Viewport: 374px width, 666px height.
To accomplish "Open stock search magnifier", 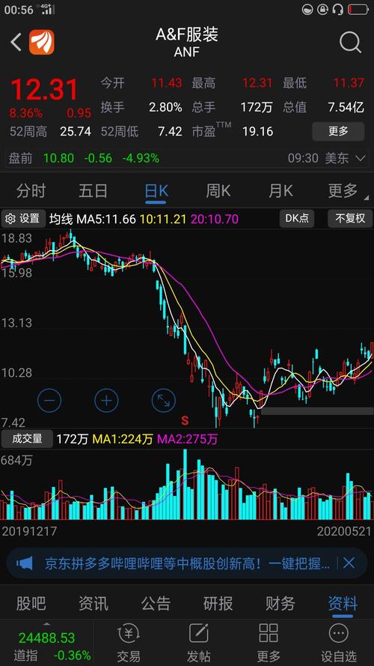I will tap(350, 43).
